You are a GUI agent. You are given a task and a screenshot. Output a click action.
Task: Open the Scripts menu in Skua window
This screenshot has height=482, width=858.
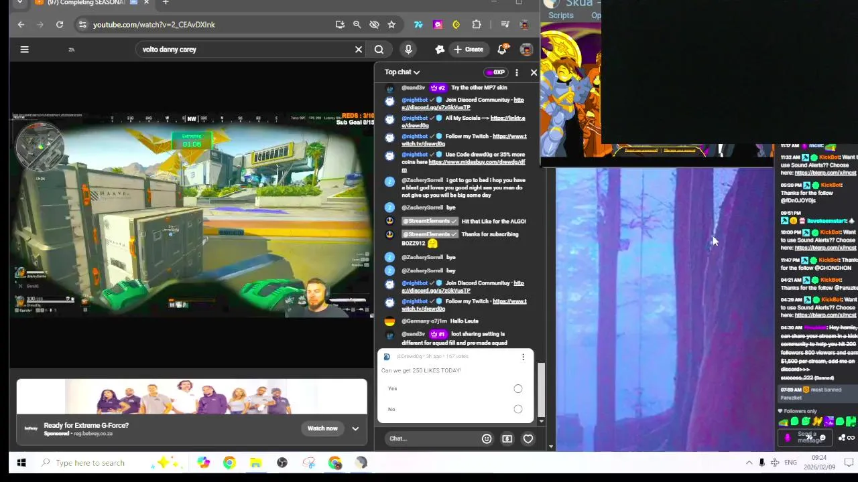[x=561, y=15]
